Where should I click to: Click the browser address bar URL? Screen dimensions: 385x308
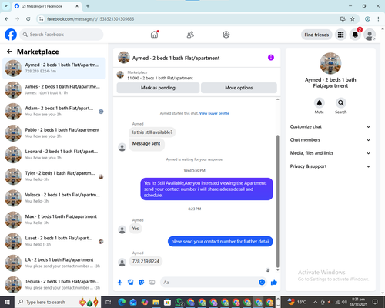click(90, 19)
